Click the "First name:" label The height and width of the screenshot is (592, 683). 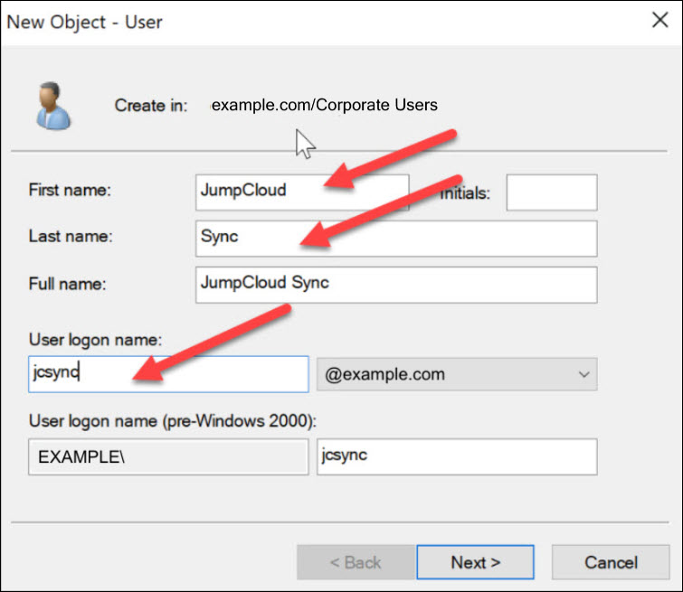69,192
